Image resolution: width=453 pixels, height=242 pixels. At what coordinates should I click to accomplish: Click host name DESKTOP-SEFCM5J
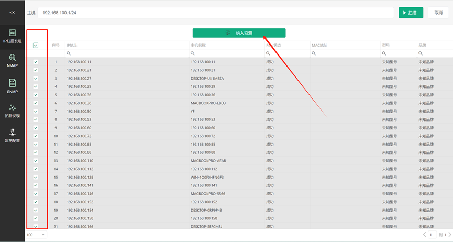(206, 227)
